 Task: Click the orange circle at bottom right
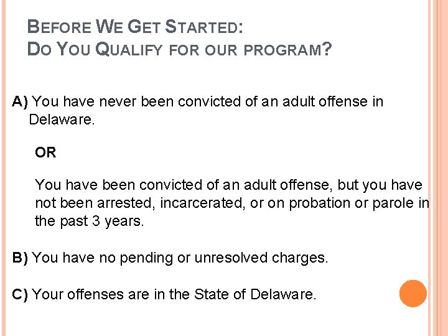tap(413, 294)
